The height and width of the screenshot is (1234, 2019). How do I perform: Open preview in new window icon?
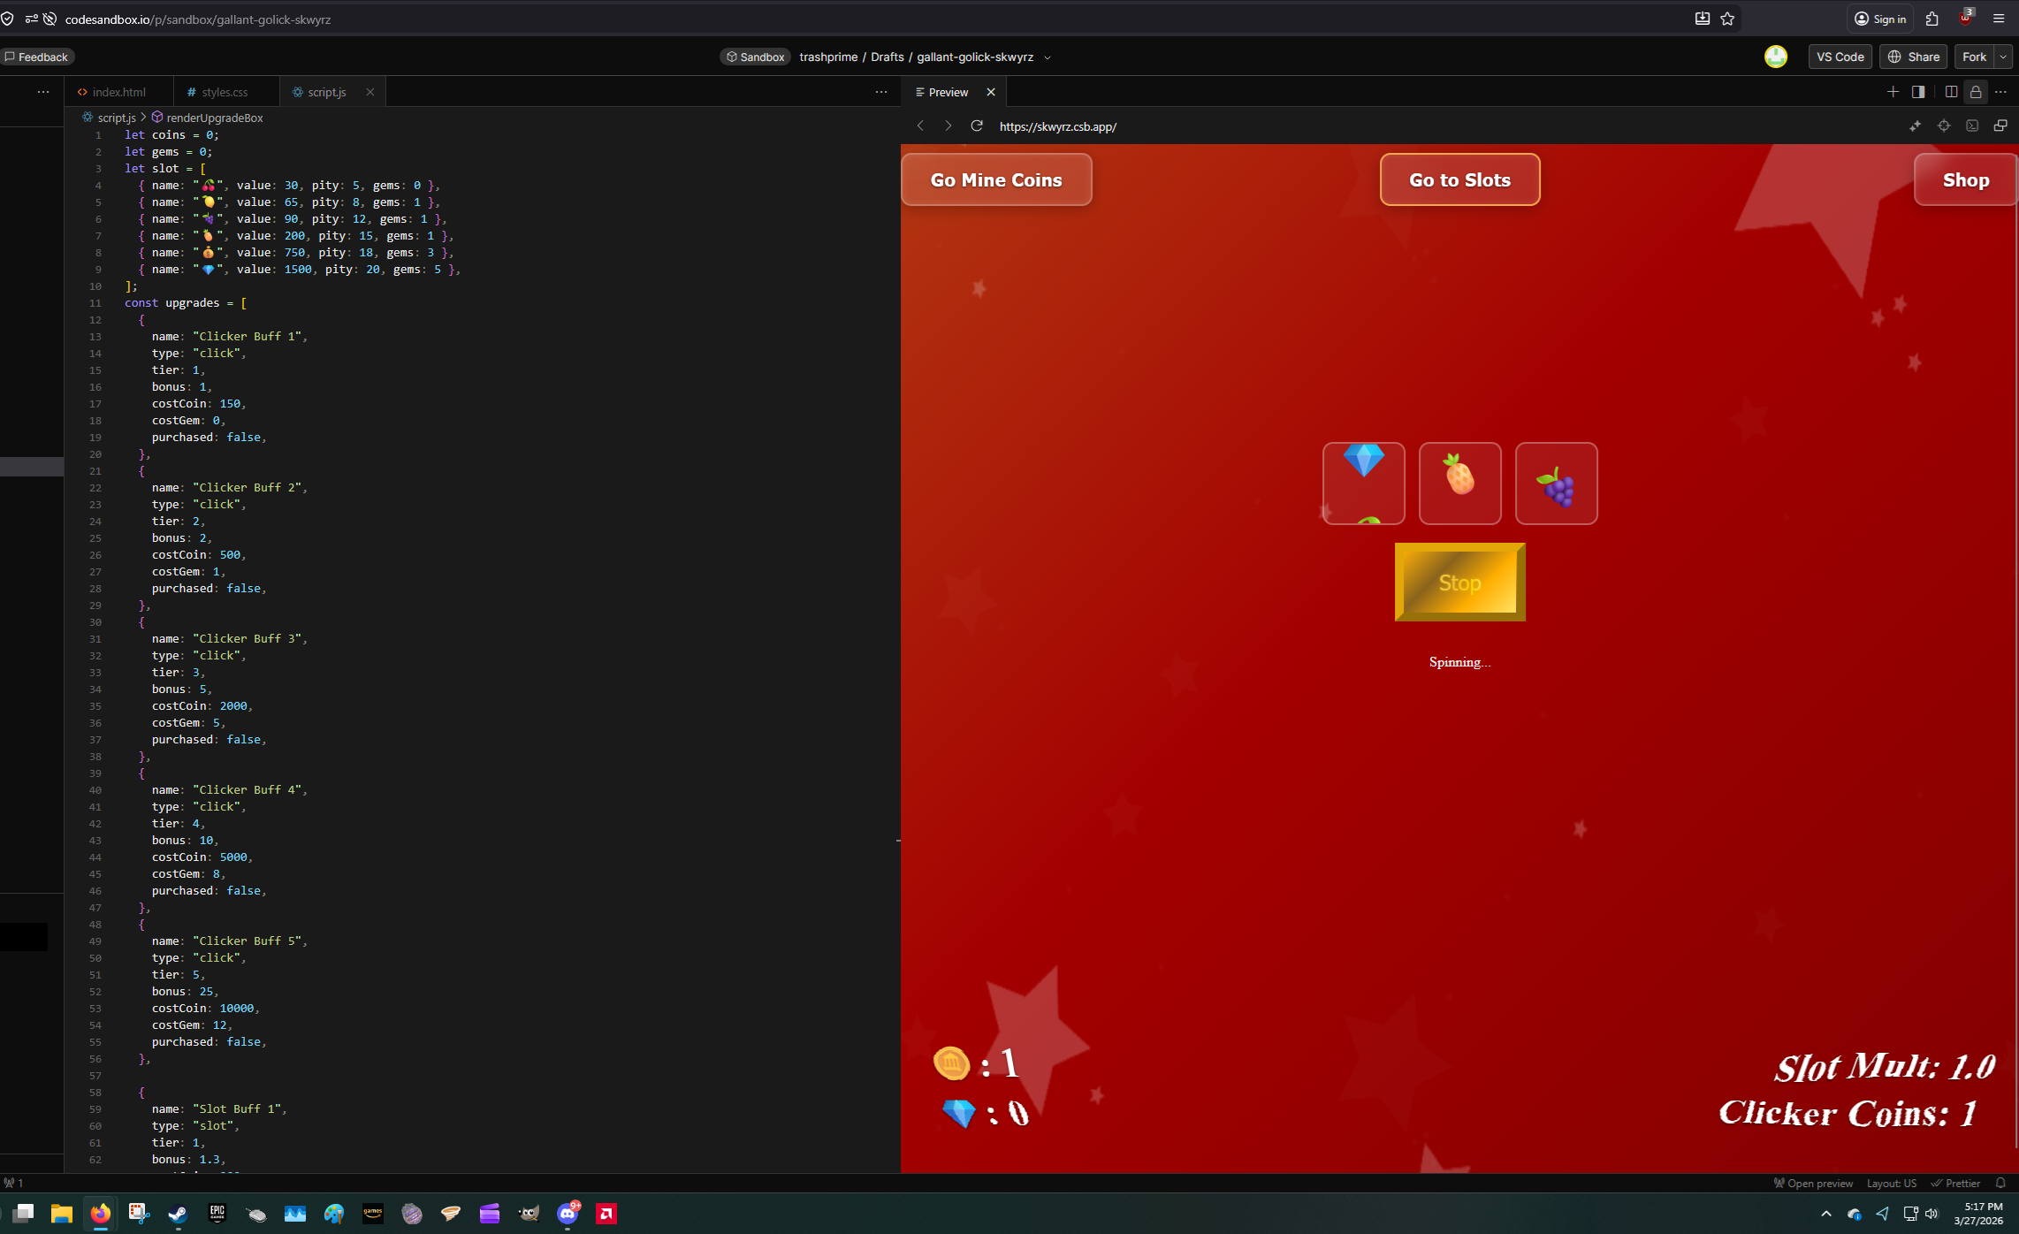(x=2000, y=126)
